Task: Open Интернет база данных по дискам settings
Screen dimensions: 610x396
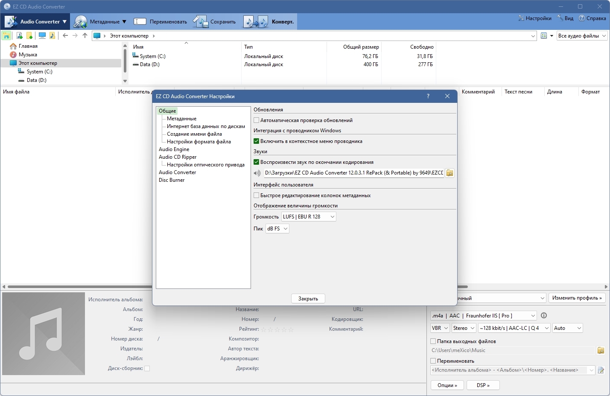Action: click(206, 126)
